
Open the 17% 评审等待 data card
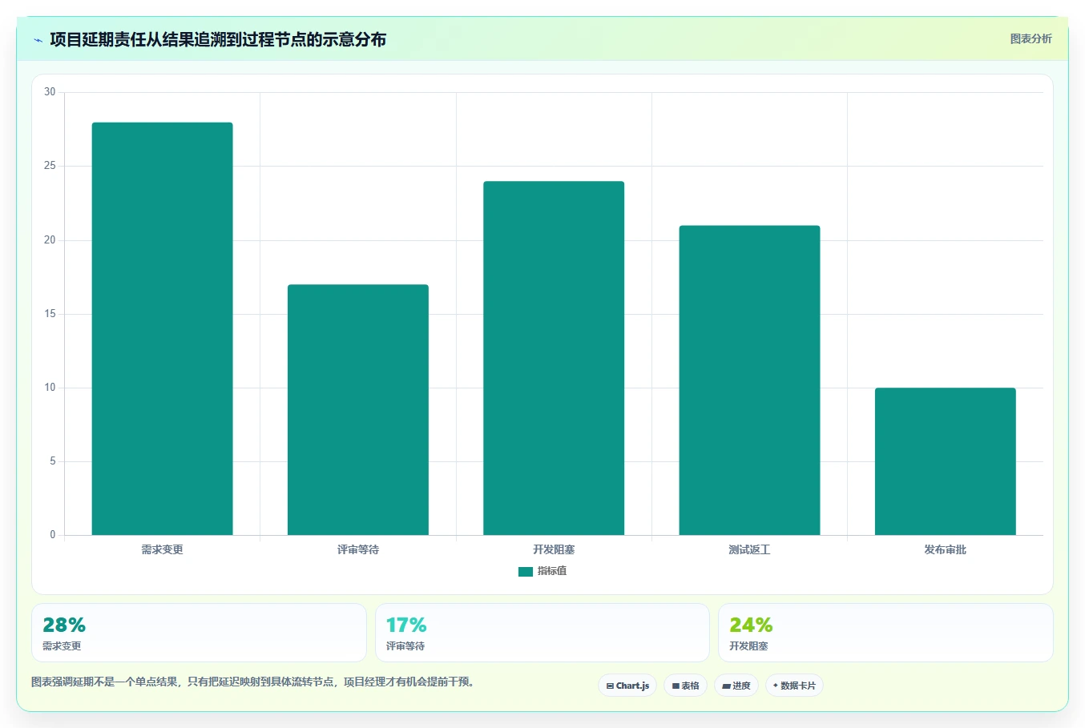click(542, 633)
